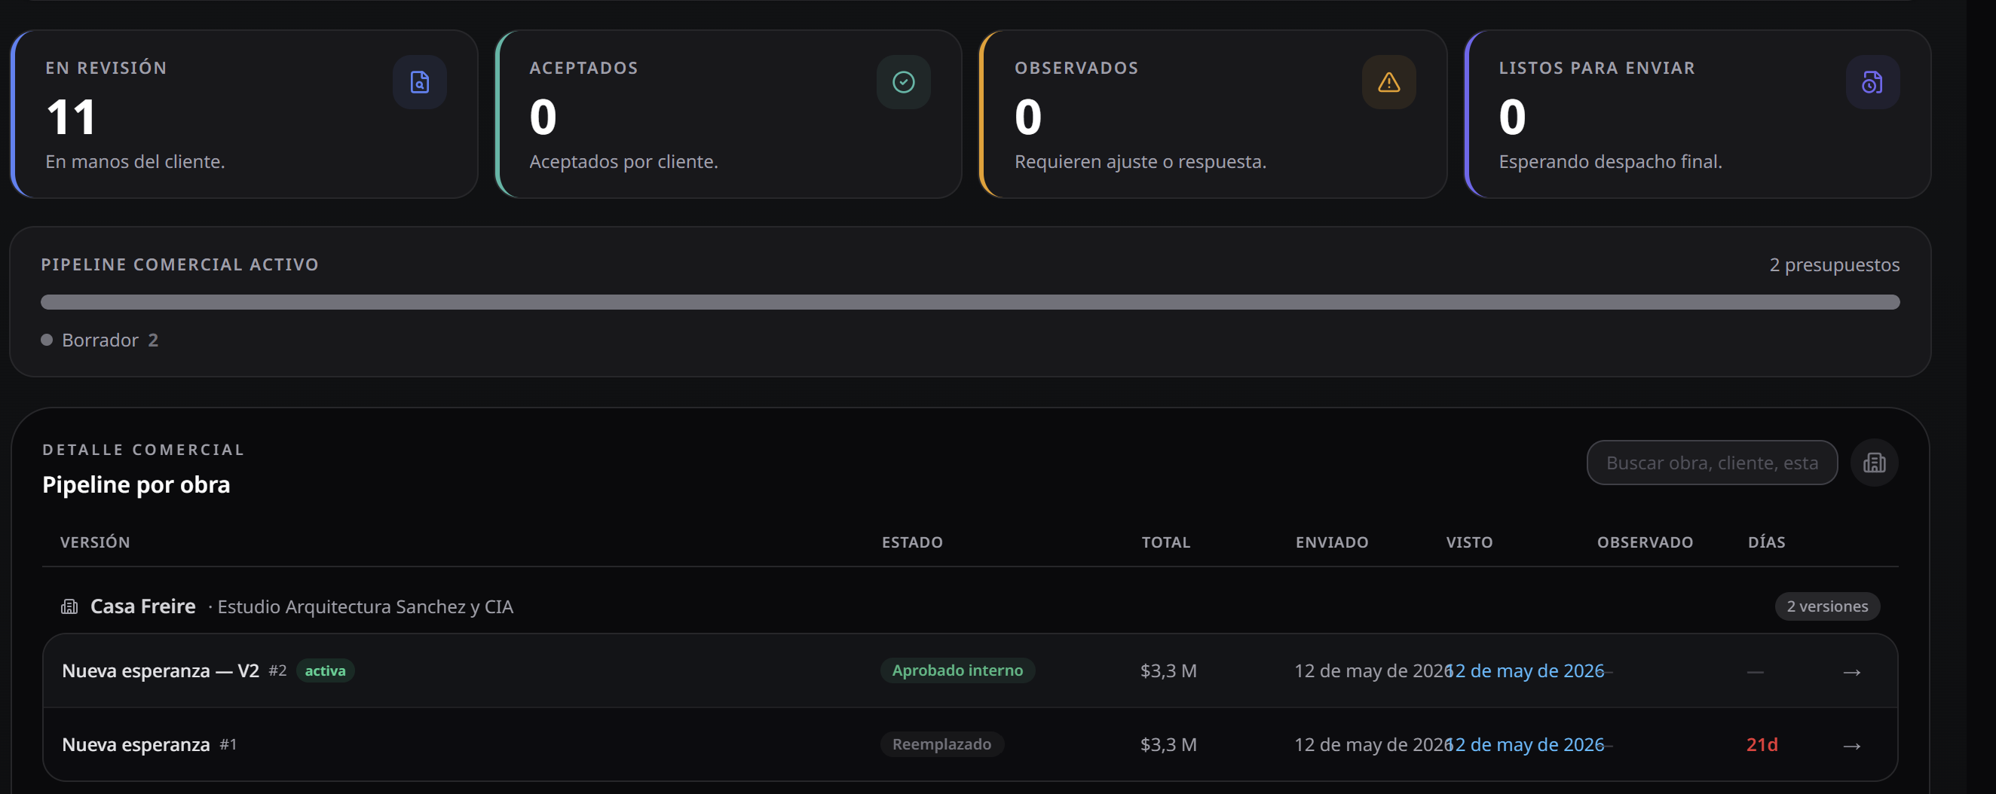This screenshot has height=794, width=1996.
Task: Open the En Revisión summary card
Action: point(244,114)
